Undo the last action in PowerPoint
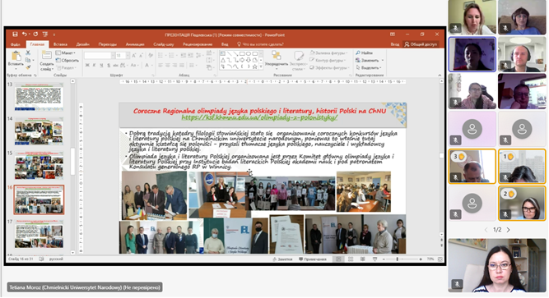 coord(24,34)
